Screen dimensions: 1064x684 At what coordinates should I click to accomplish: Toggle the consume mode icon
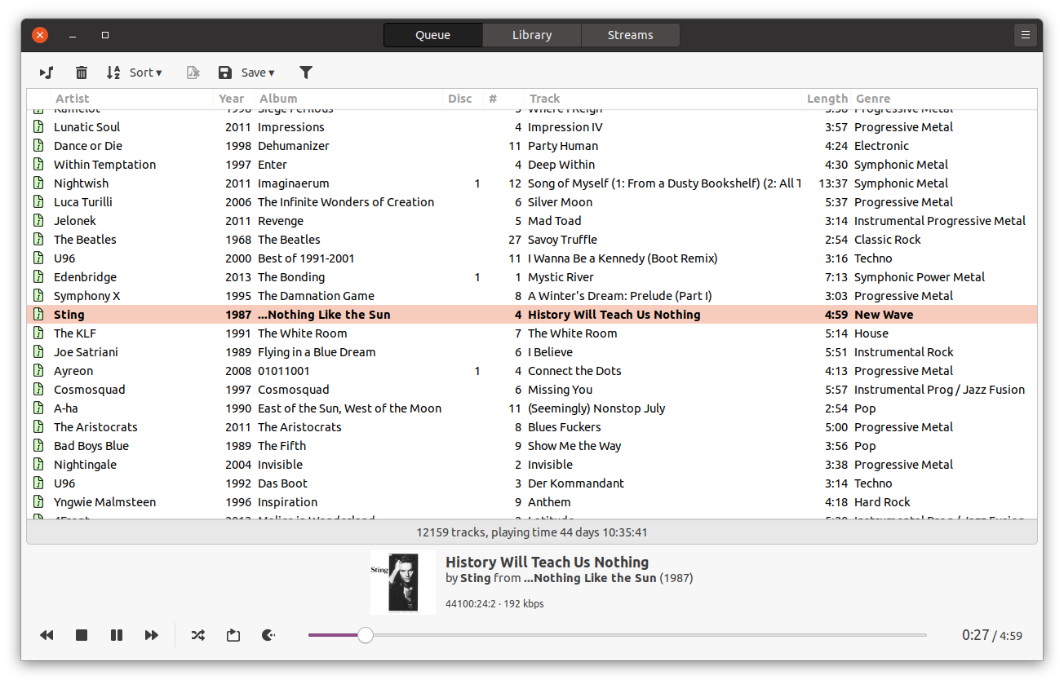[x=268, y=635]
